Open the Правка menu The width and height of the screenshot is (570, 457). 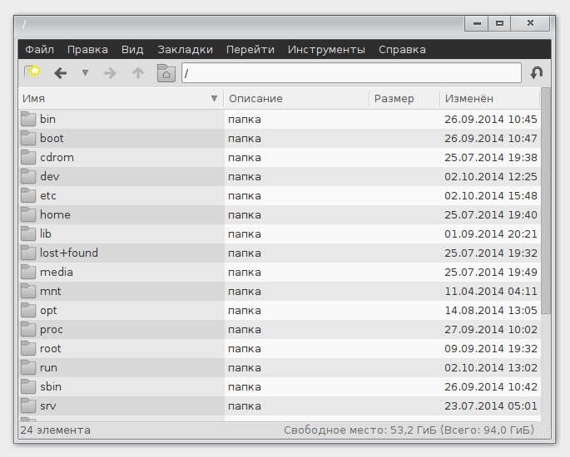pos(87,49)
